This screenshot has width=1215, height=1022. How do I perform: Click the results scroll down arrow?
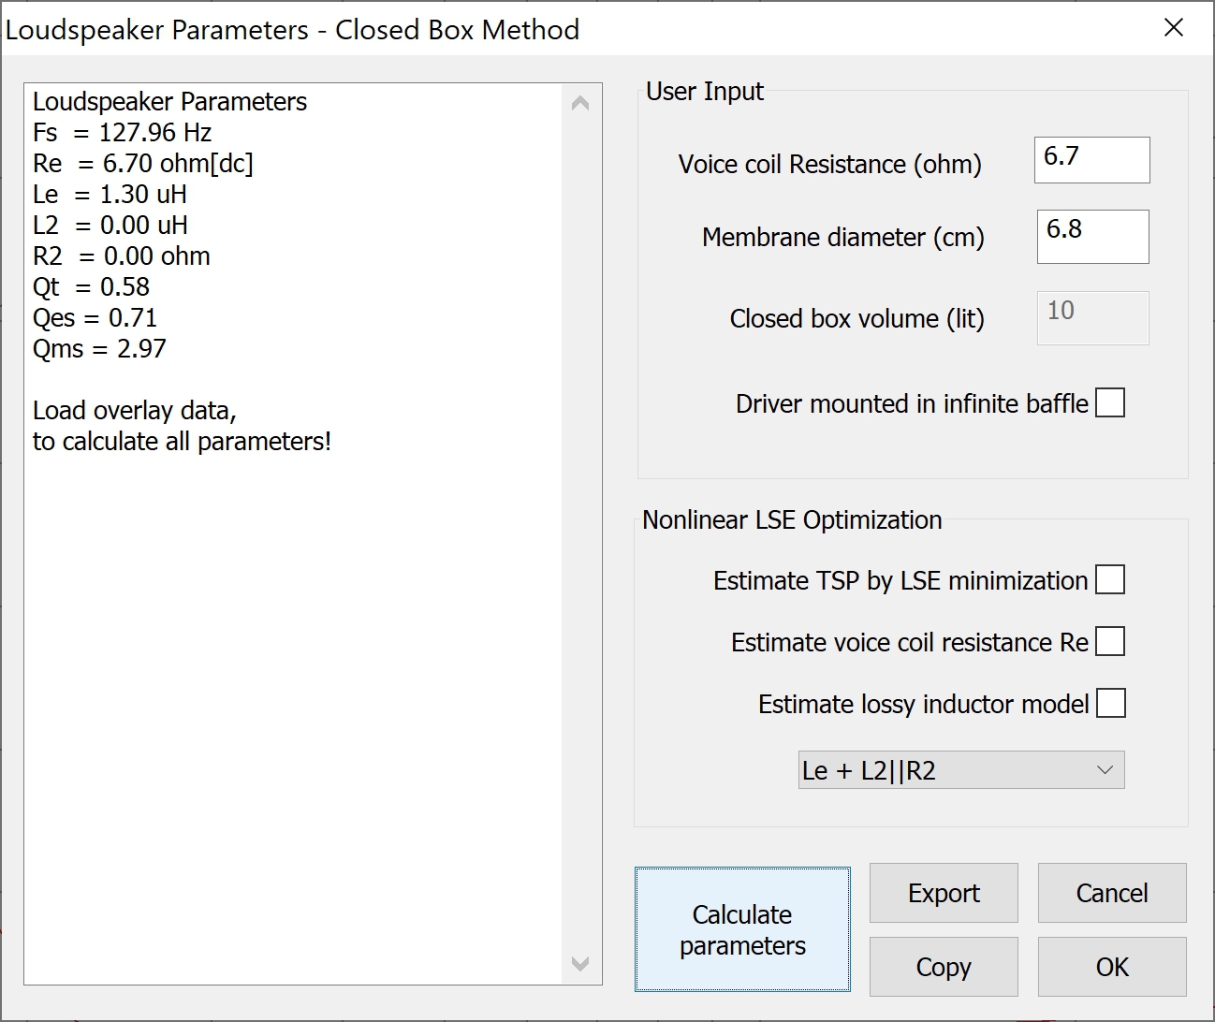click(580, 963)
